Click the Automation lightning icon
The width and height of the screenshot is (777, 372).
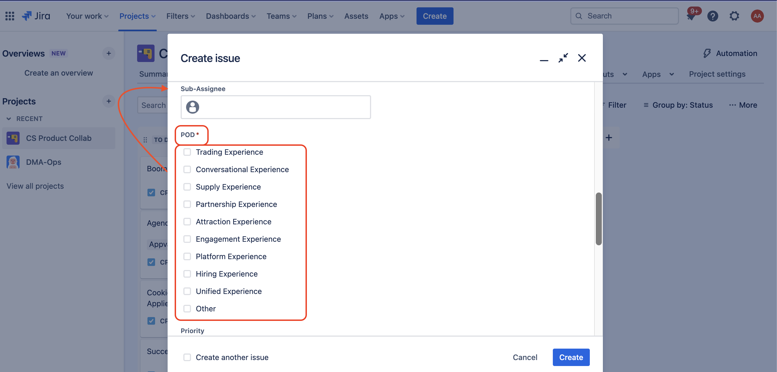707,53
